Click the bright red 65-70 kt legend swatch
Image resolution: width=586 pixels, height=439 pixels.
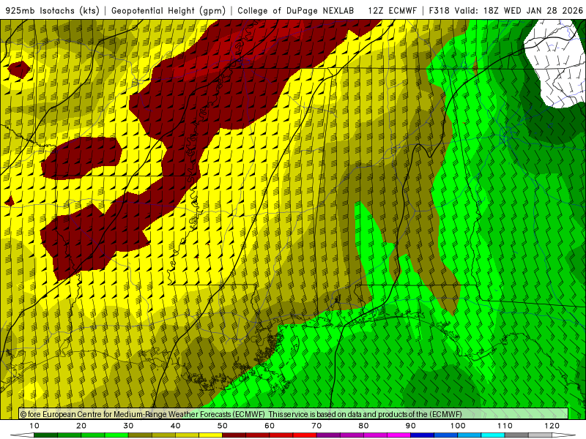click(305, 435)
